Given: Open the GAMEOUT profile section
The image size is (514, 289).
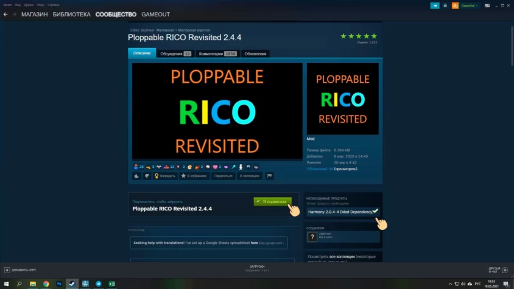Looking at the screenshot, I should (155, 15).
